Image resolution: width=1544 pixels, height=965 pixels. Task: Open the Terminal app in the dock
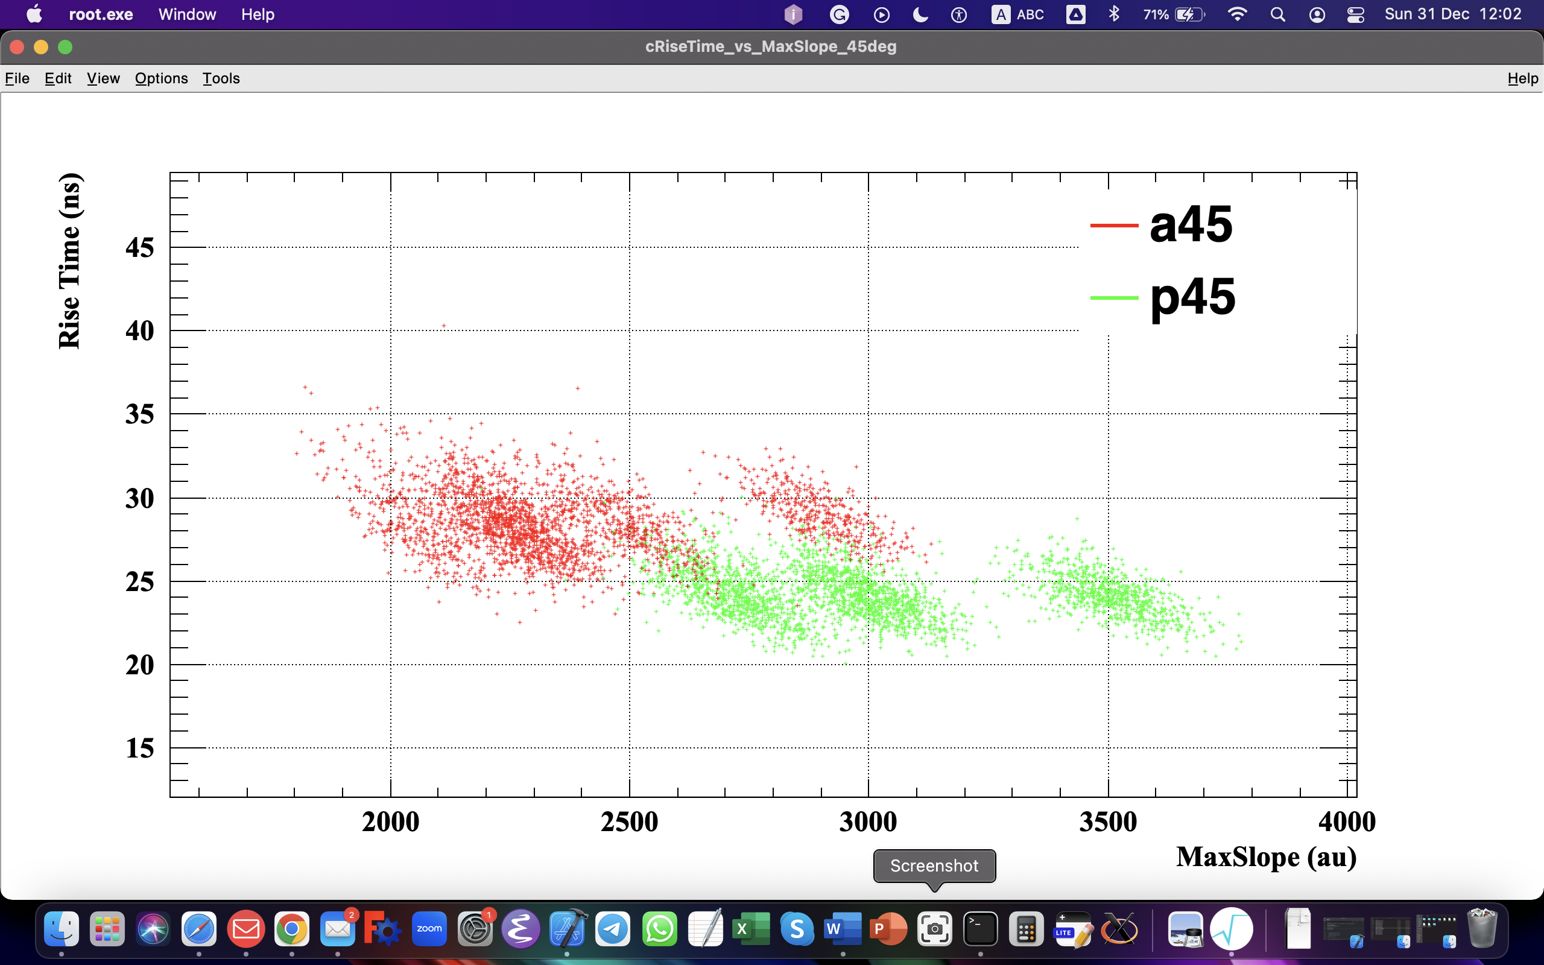click(x=980, y=929)
